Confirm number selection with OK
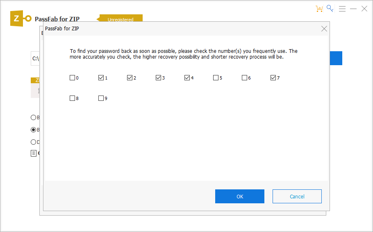 [240, 196]
